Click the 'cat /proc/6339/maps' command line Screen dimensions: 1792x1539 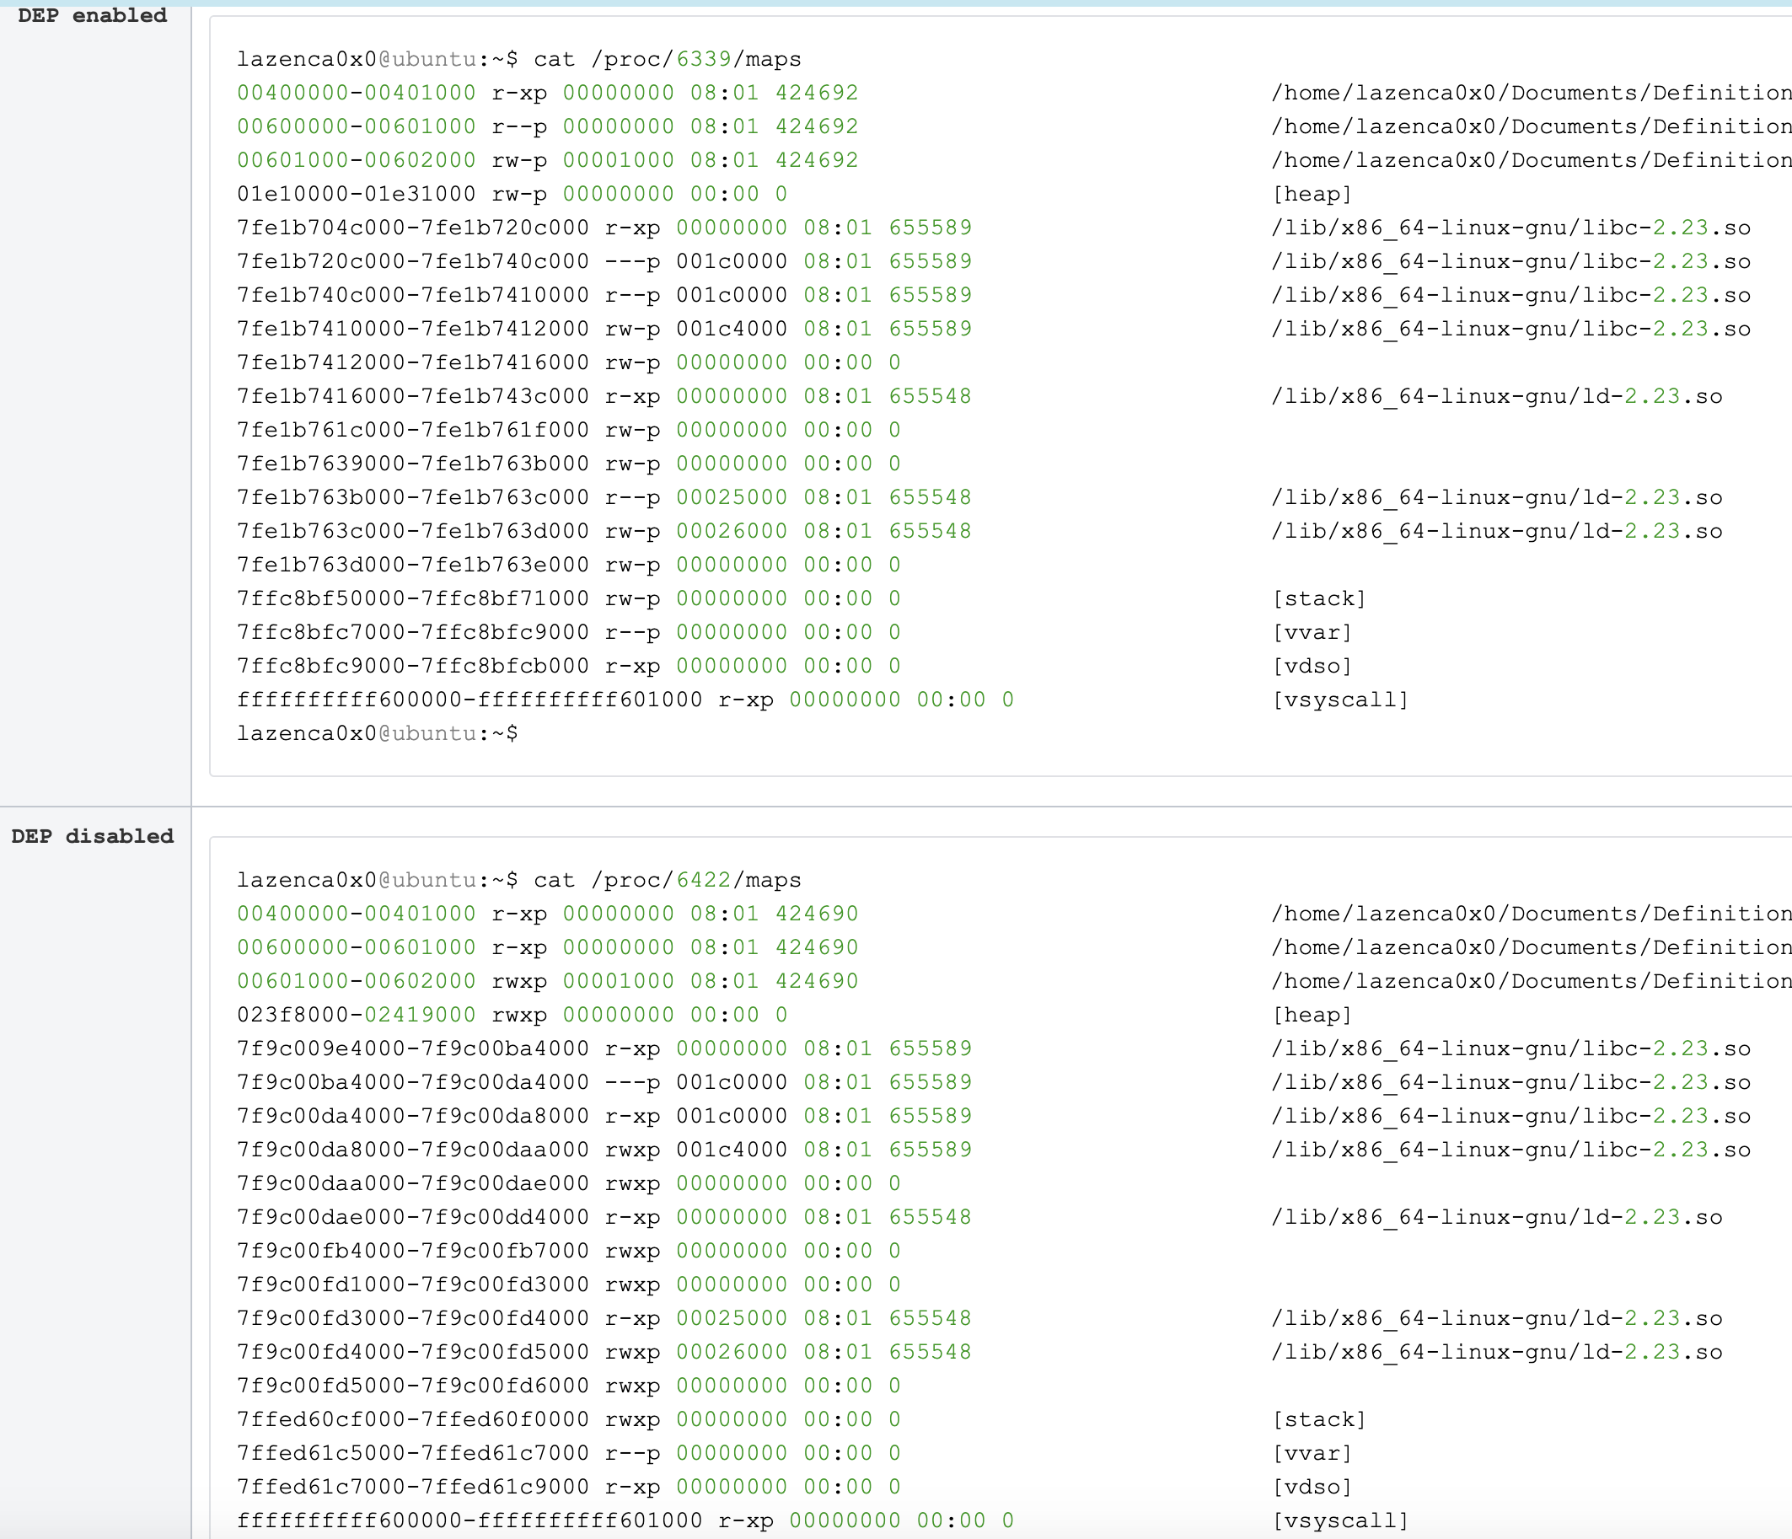tap(667, 59)
